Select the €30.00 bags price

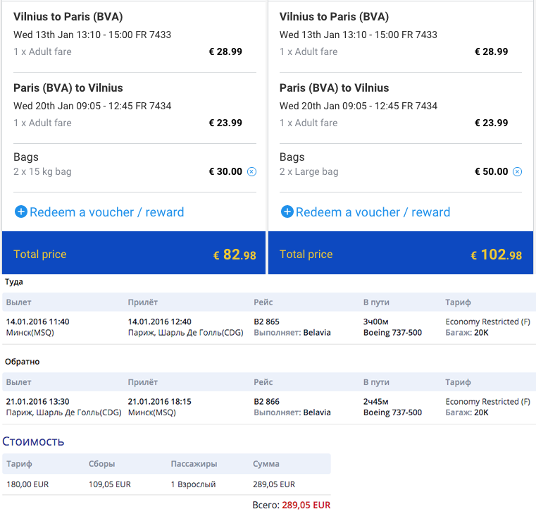[x=225, y=171]
